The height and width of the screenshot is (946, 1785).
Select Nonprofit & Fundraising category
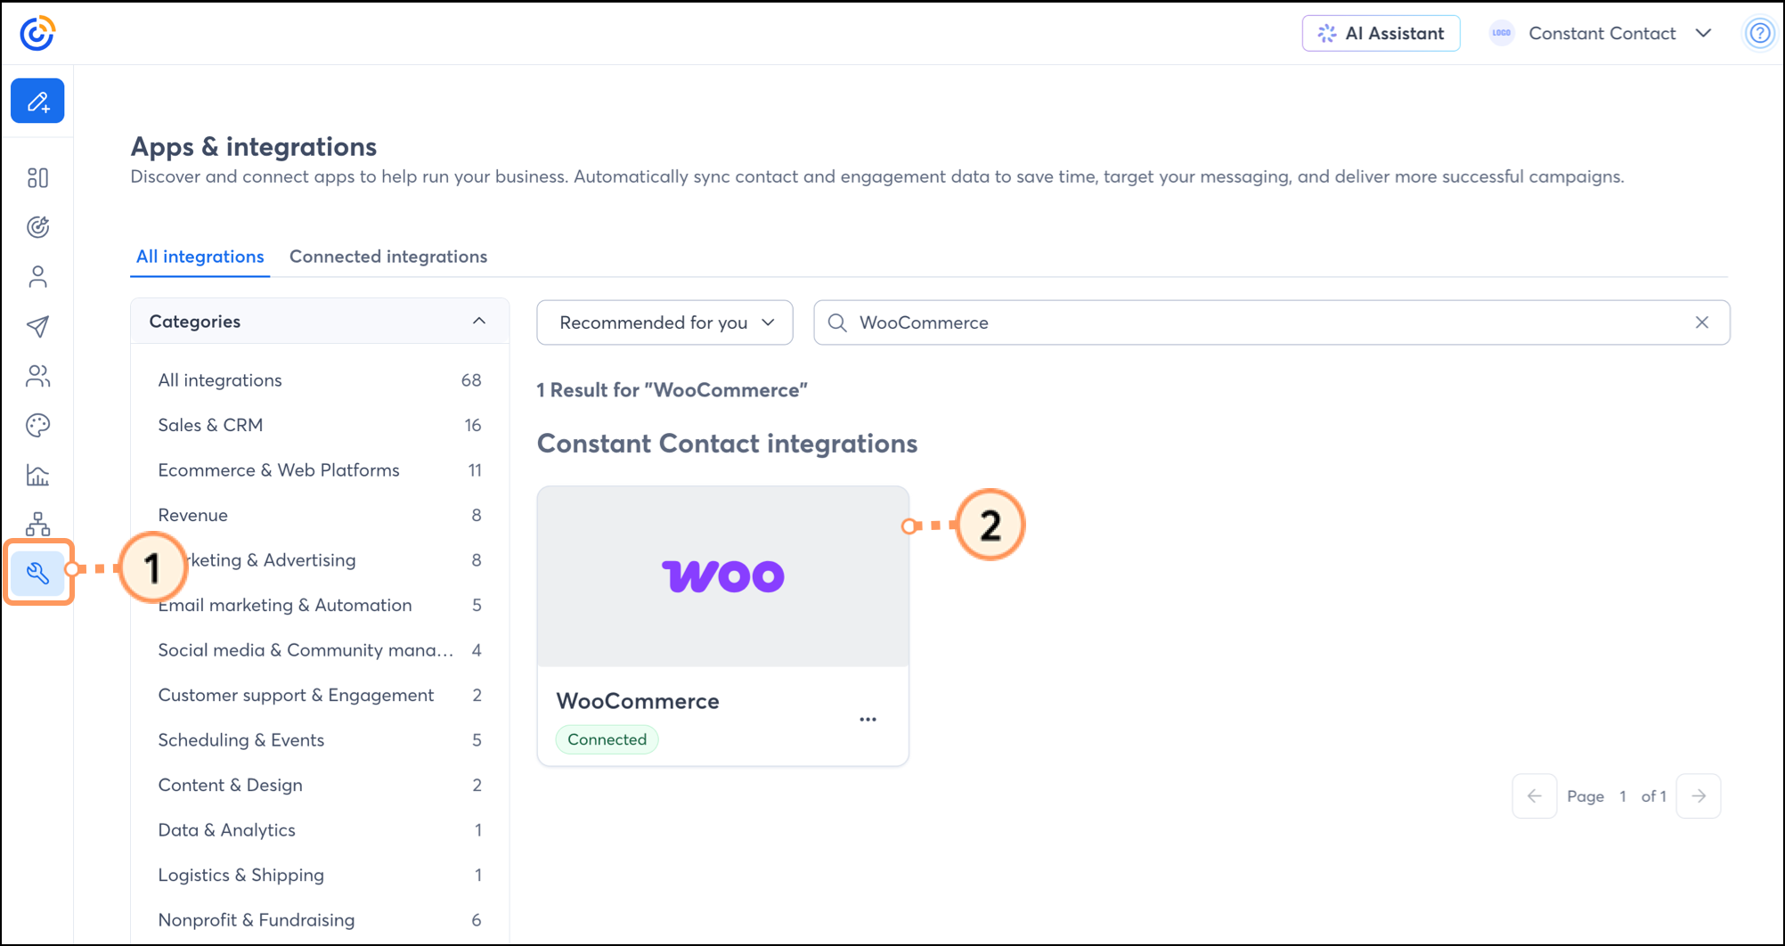pos(320,920)
